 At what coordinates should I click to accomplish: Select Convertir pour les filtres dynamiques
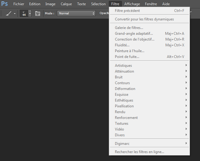click(149, 19)
